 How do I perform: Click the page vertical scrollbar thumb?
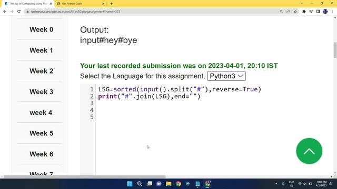click(335, 50)
